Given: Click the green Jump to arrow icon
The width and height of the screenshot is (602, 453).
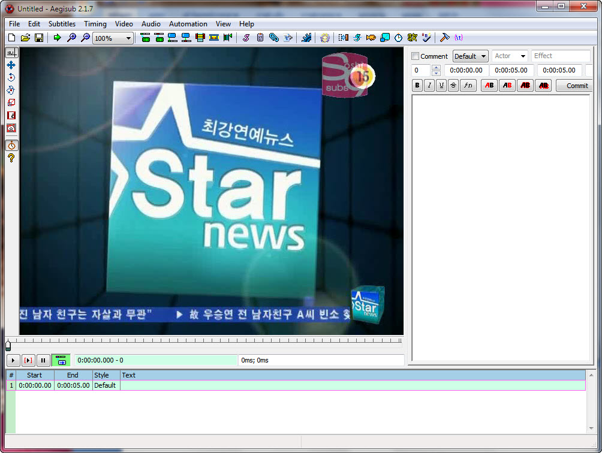Looking at the screenshot, I should coord(57,38).
